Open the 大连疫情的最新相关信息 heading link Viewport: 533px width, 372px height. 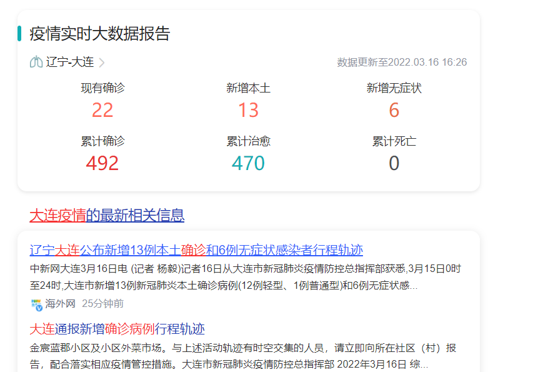tap(107, 216)
